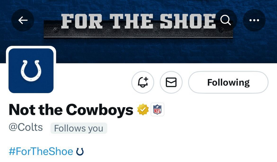Turn on post notifications with the bell icon
Viewport: 277px width, 162px height.
point(142,82)
